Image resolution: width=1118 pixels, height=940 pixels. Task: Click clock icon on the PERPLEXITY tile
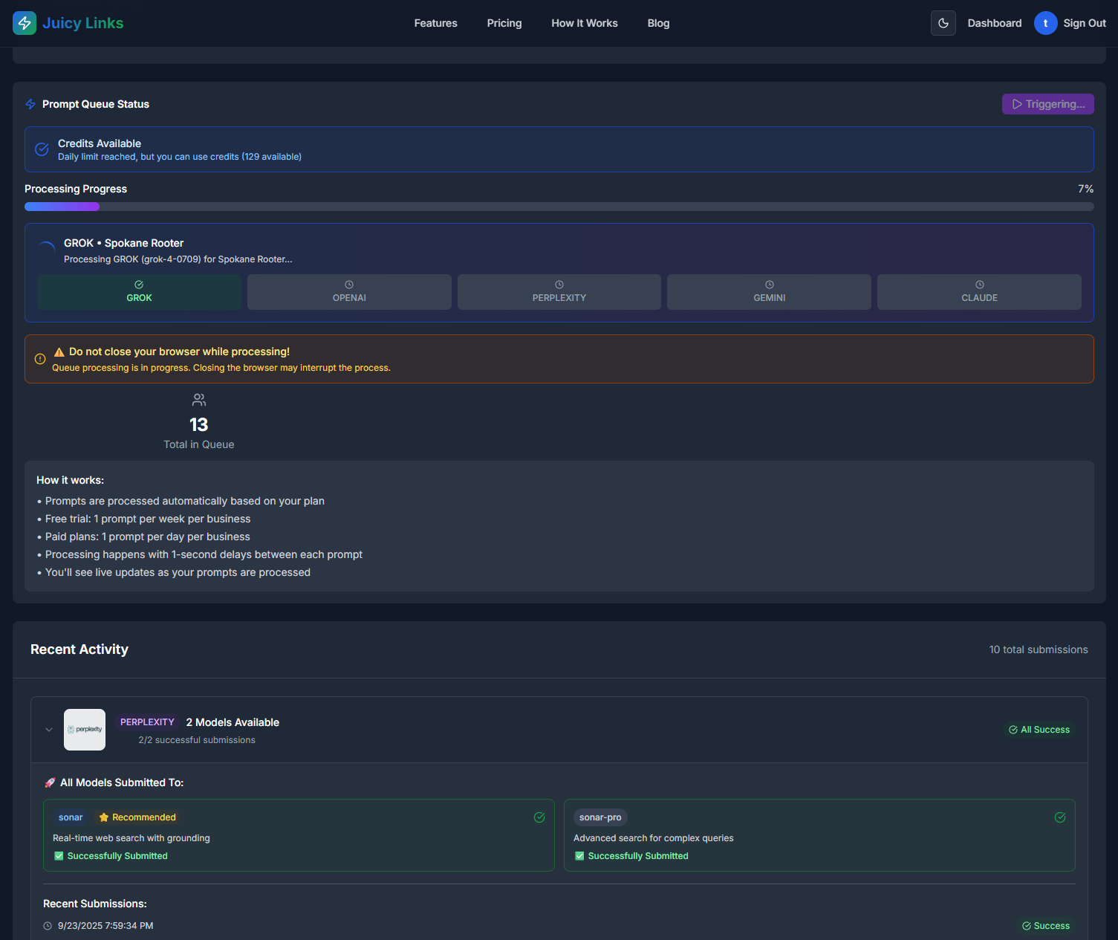[x=559, y=285]
